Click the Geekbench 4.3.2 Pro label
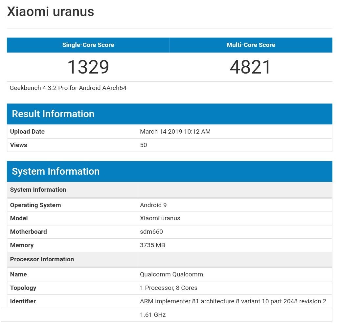 (x=68, y=88)
